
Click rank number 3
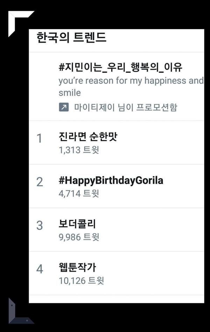pyautogui.click(x=40, y=226)
